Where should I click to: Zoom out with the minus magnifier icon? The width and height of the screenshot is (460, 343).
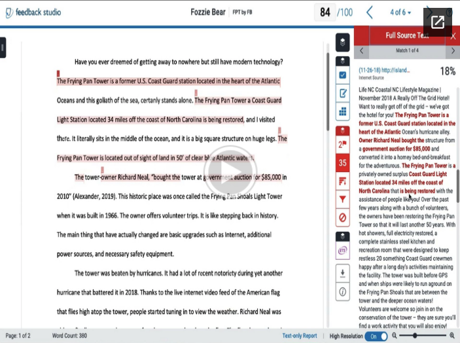tap(395, 335)
